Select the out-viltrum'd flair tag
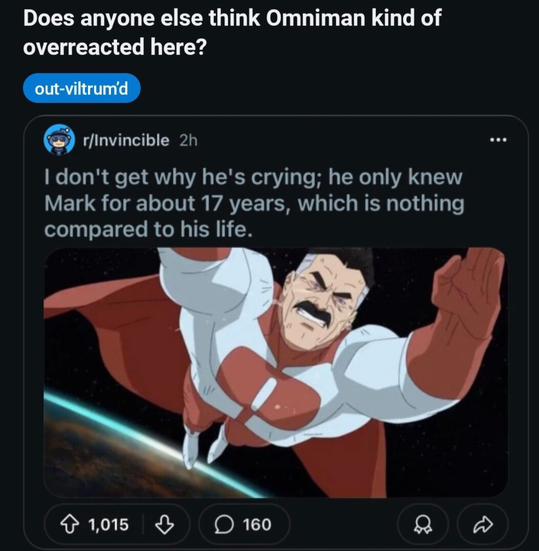The width and height of the screenshot is (539, 551). click(81, 87)
